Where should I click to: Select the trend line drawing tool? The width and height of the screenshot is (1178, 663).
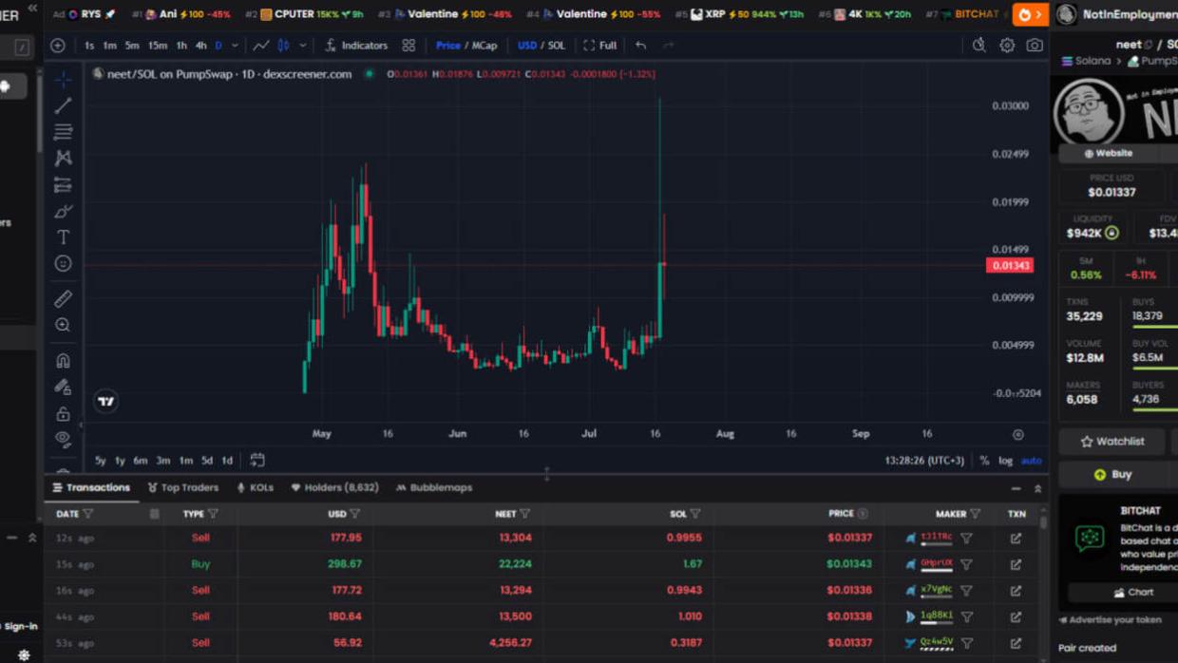(63, 105)
